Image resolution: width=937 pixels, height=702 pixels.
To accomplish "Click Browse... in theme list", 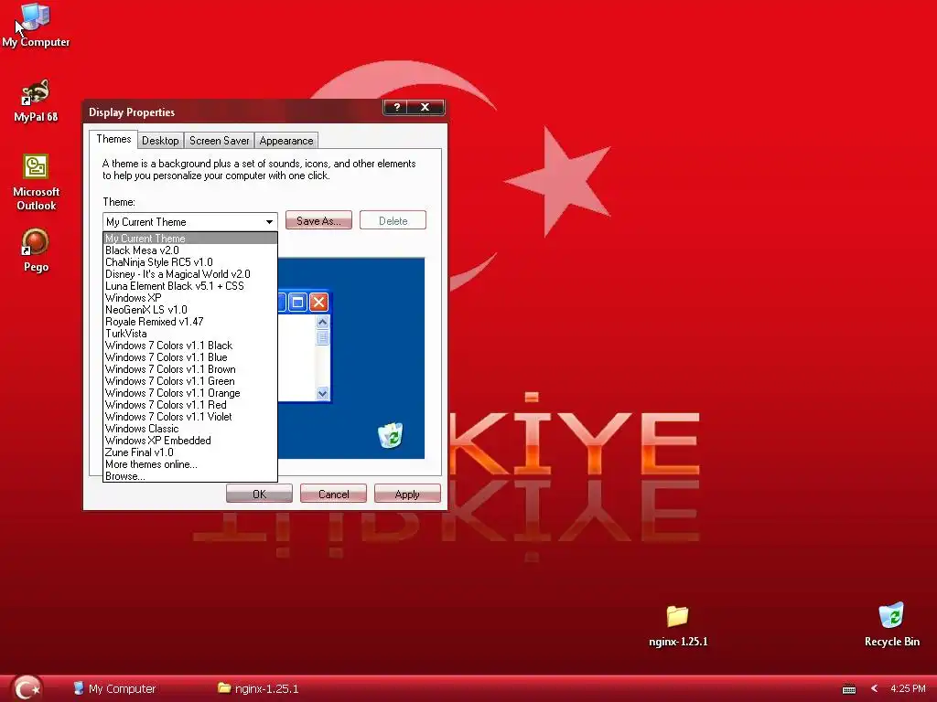I will (190, 476).
